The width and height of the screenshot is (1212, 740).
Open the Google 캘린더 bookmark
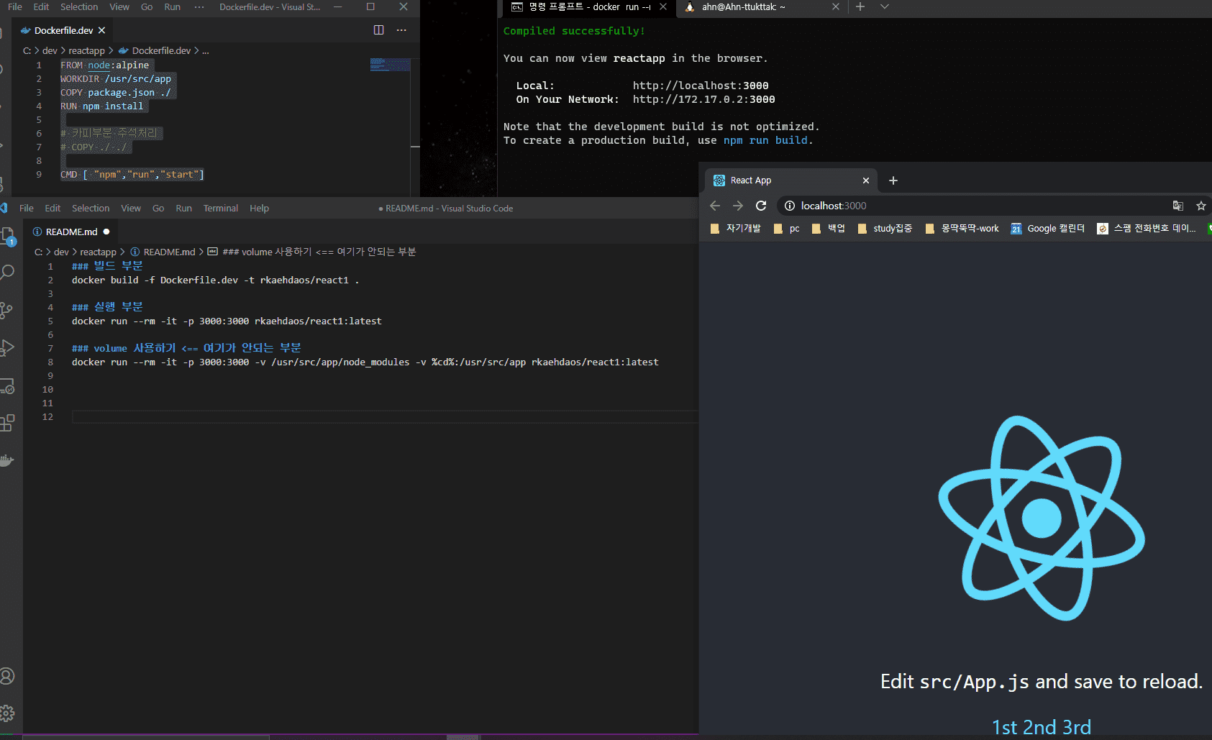pos(1048,228)
